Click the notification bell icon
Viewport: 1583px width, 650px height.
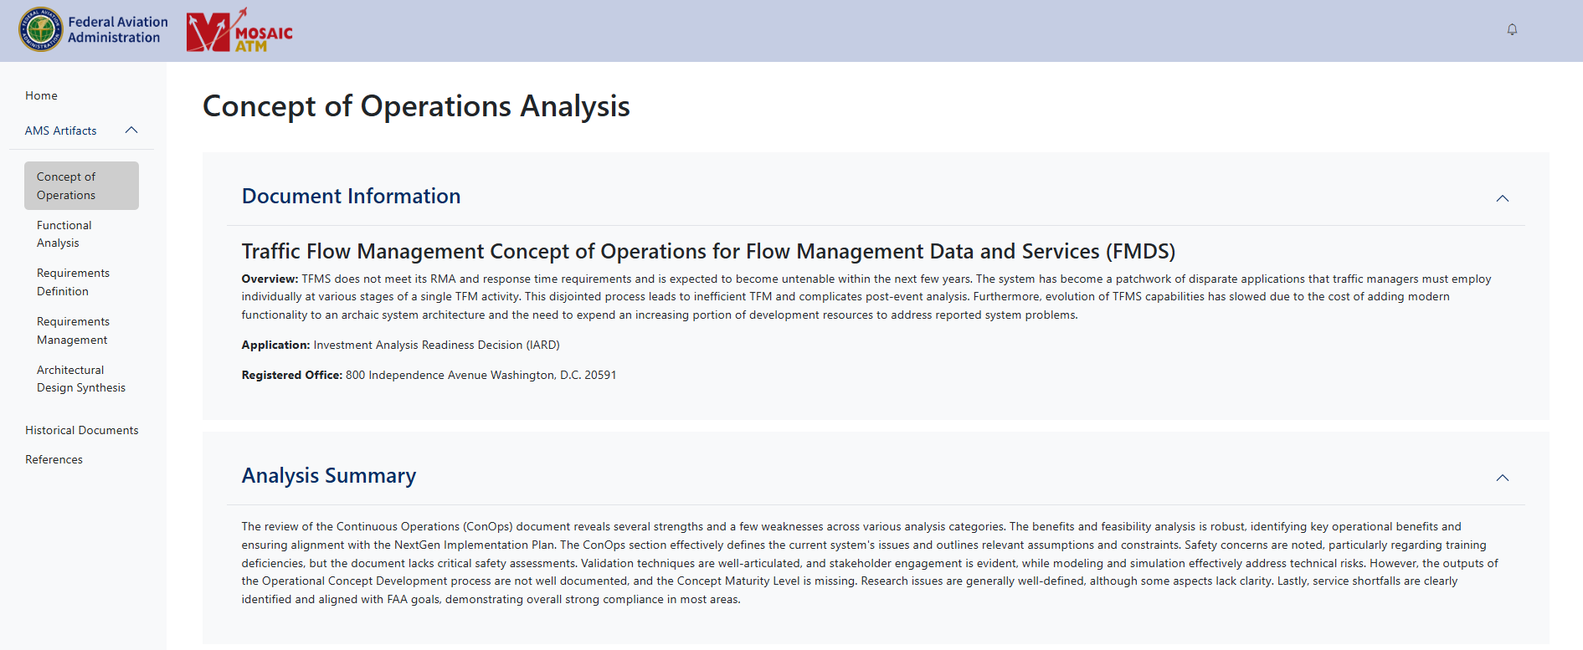(1512, 30)
